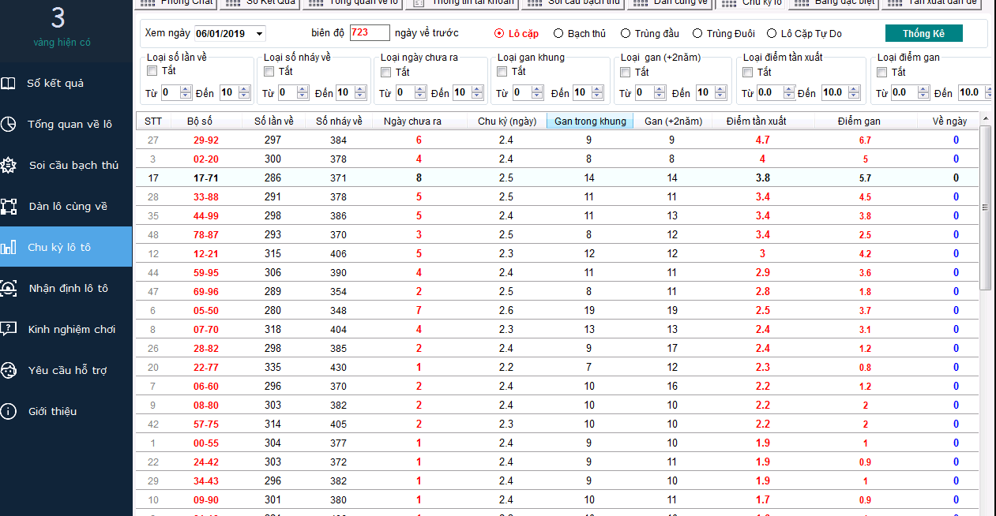Click Kinh nghiệm chơi chat icon
The image size is (996, 516).
click(9, 329)
